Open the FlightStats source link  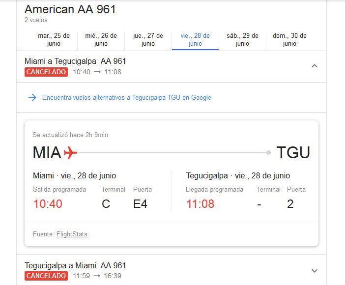(x=72, y=234)
